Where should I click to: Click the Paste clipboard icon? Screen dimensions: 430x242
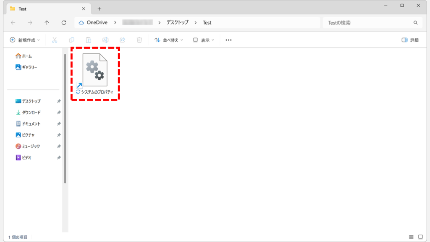(x=88, y=40)
